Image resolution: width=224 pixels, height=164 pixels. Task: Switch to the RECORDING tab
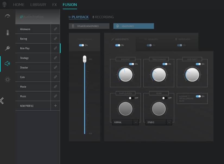click(103, 17)
